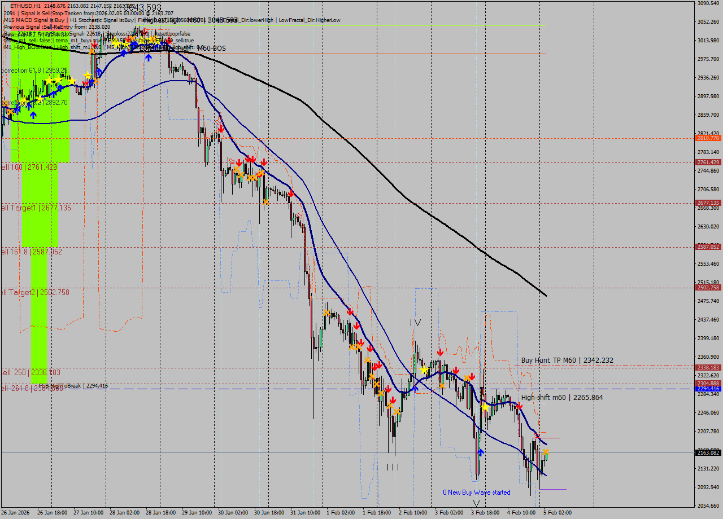Click the black 2163.082 current price tag
The width and height of the screenshot is (723, 519).
point(708,452)
